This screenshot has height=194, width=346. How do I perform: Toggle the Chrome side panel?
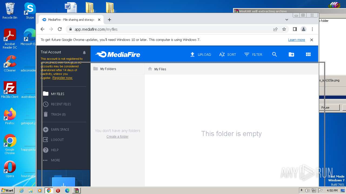coord(295,29)
